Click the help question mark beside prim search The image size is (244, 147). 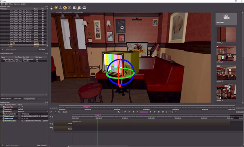click(2, 49)
